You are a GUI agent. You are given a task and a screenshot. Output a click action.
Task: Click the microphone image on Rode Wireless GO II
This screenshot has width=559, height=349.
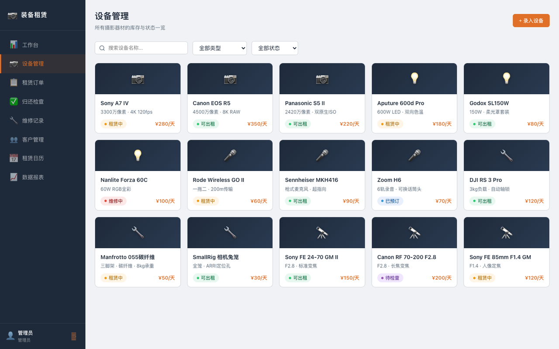tap(230, 155)
